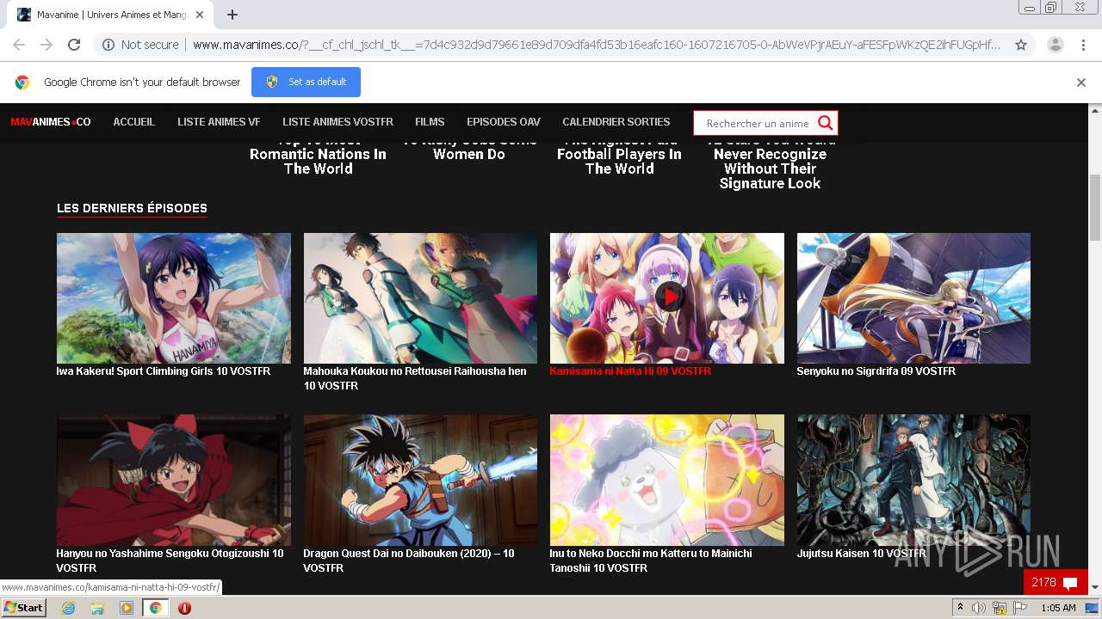Open the Jujutsu Kaisen thumbnail
Image resolution: width=1102 pixels, height=619 pixels.
click(x=913, y=481)
